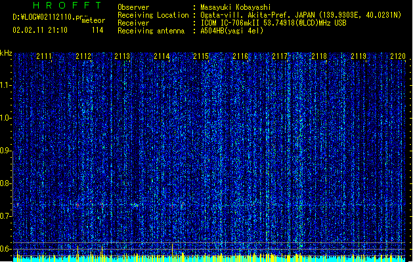Image resolution: width=413 pixels, height=262 pixels.
Task: Click the 2111 time marker
Action: tap(44, 56)
